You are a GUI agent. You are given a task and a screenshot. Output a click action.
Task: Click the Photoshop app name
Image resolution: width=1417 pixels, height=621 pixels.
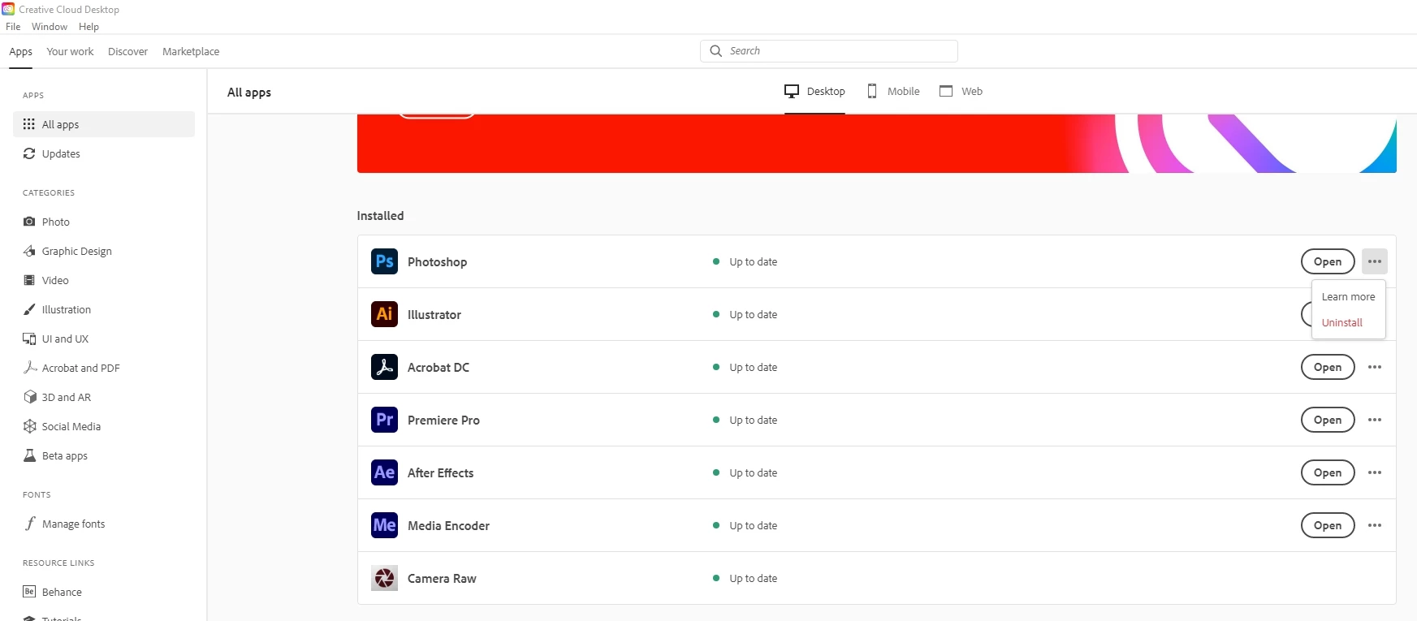click(x=437, y=261)
